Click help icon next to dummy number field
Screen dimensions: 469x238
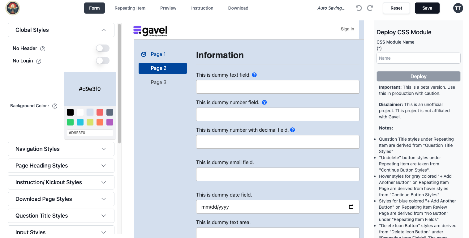coord(265,102)
